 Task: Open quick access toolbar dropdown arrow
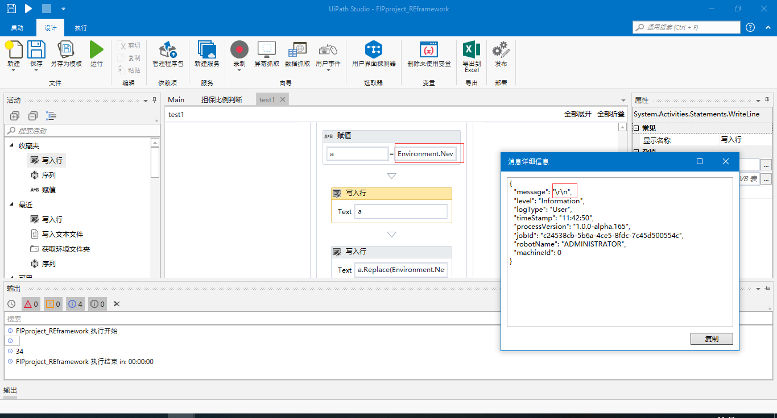point(63,9)
